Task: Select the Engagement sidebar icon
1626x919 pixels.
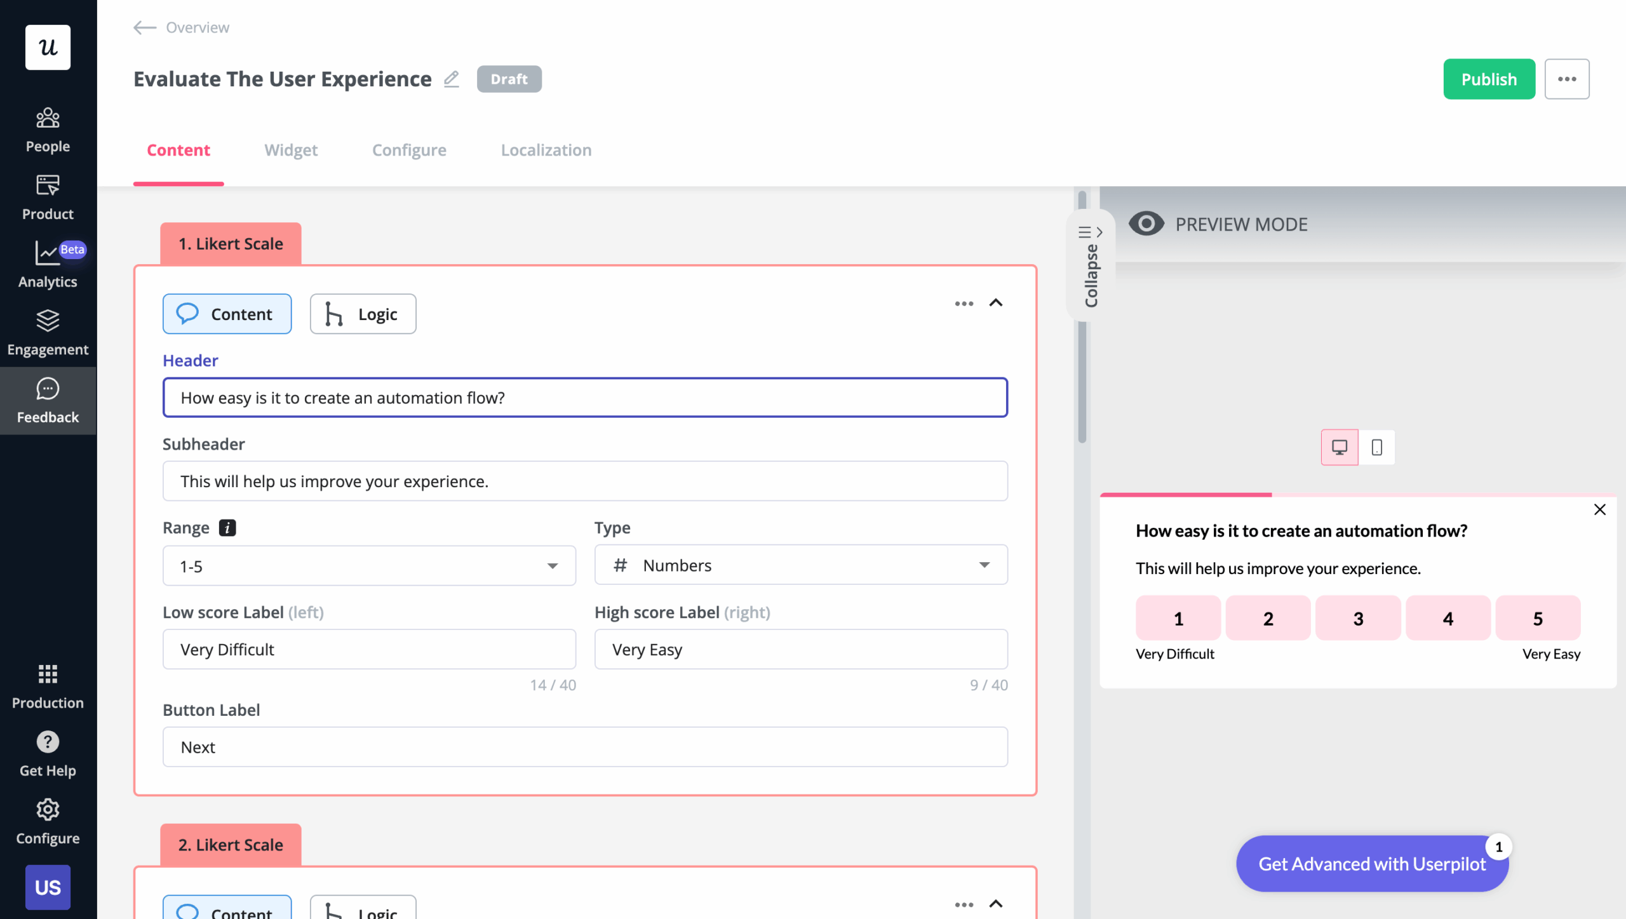Action: (48, 332)
